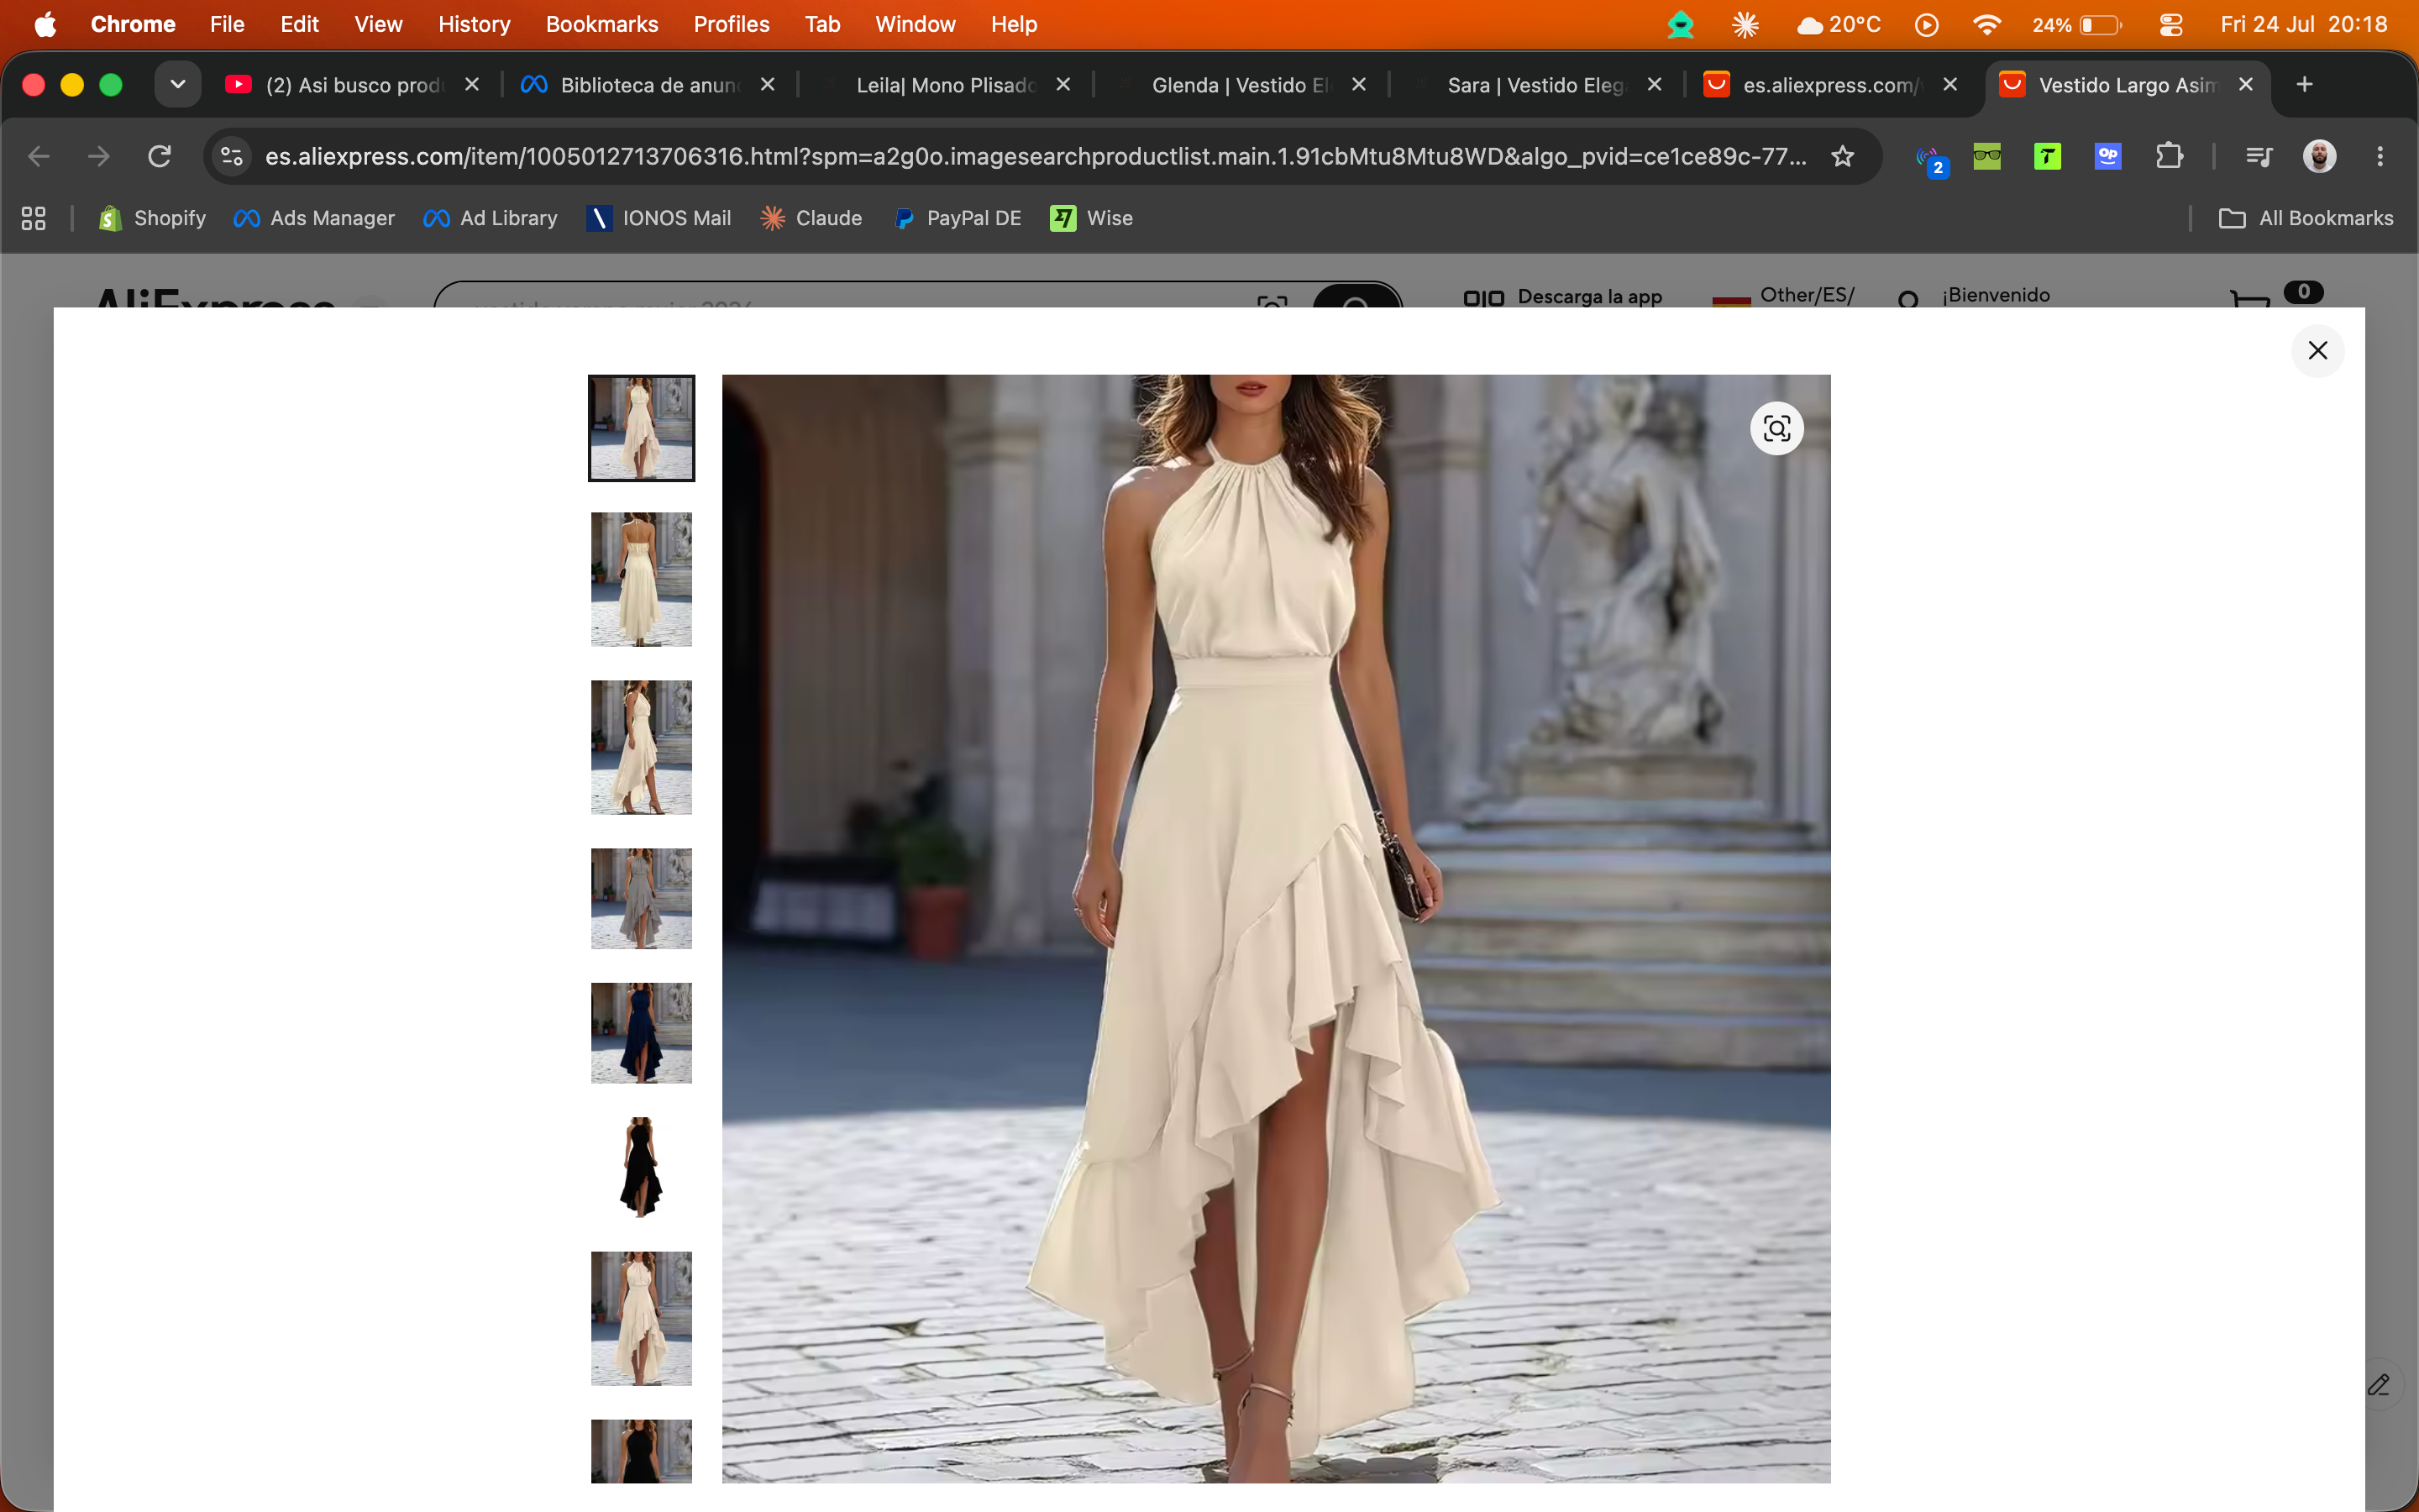
Task: Click the main product image
Action: [x=1276, y=928]
